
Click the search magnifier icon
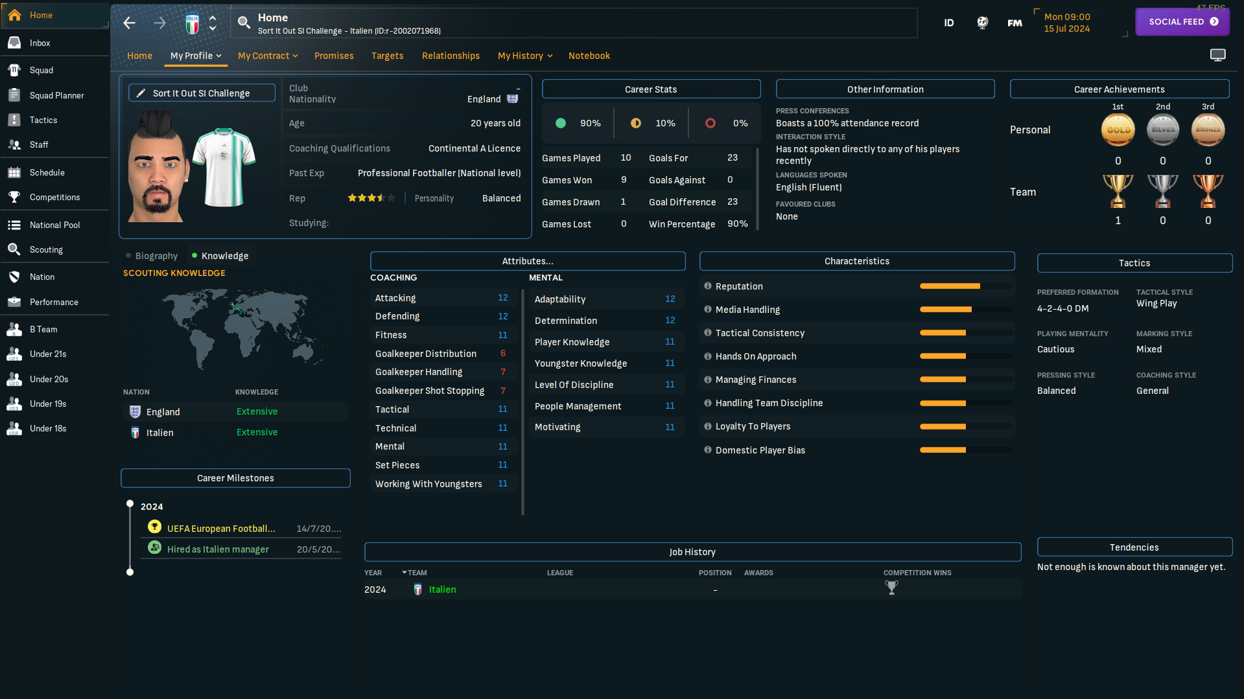click(244, 23)
